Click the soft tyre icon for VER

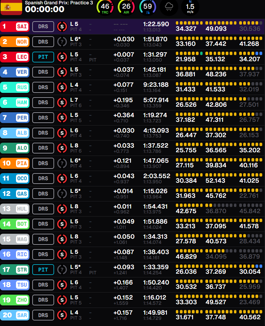click(62, 72)
